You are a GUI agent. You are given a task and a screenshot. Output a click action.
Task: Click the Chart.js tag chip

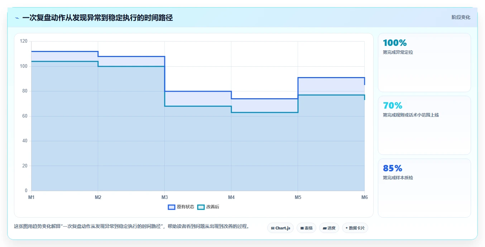[x=280, y=228]
